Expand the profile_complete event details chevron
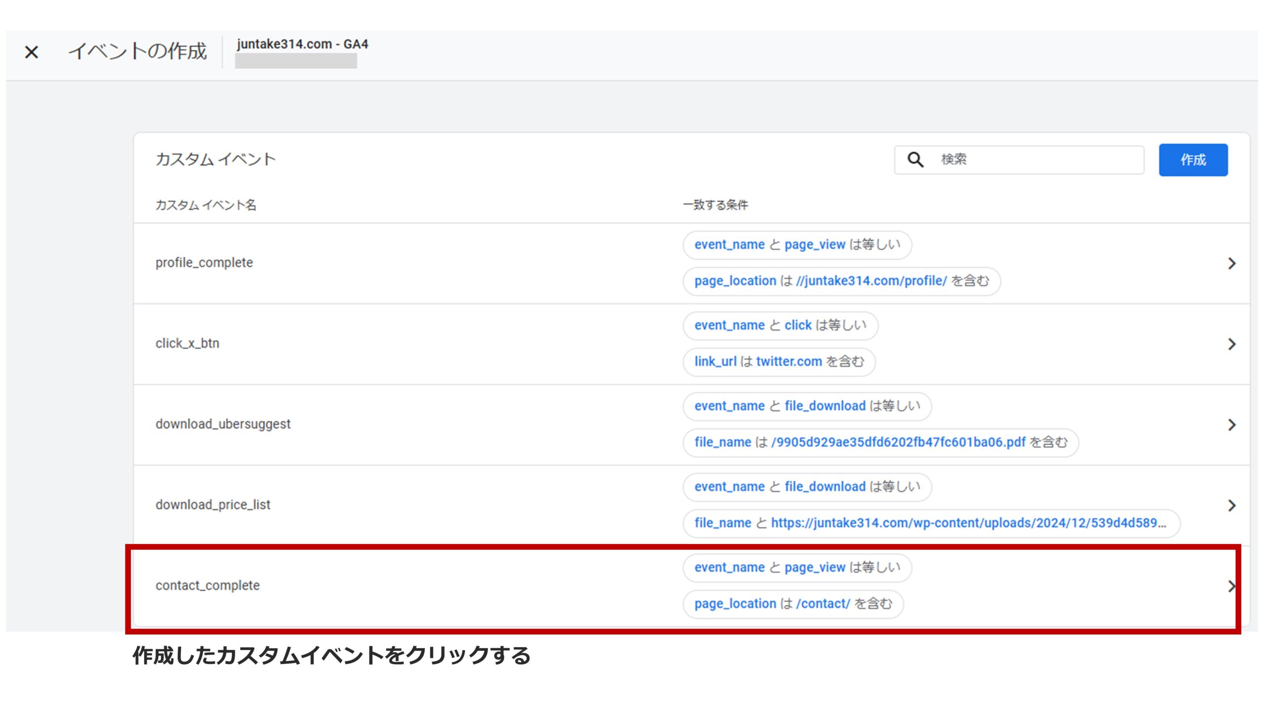Image resolution: width=1264 pixels, height=704 pixels. (1232, 263)
